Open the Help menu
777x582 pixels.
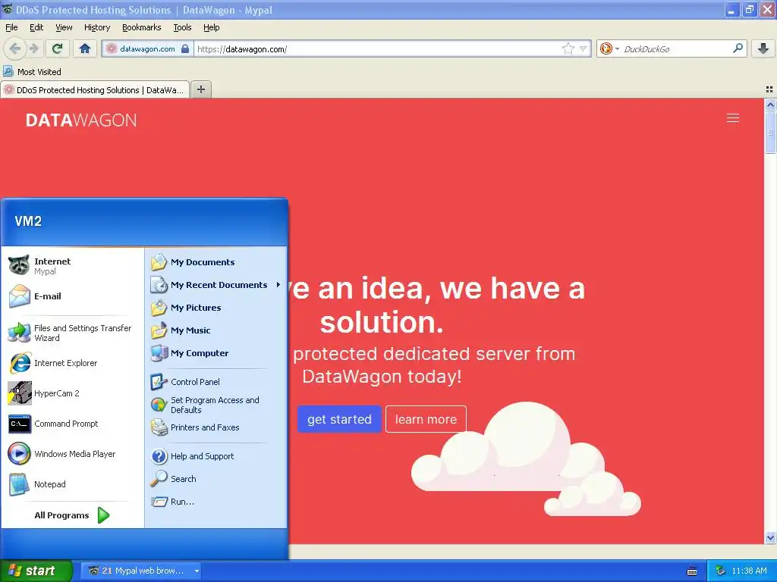point(211,27)
